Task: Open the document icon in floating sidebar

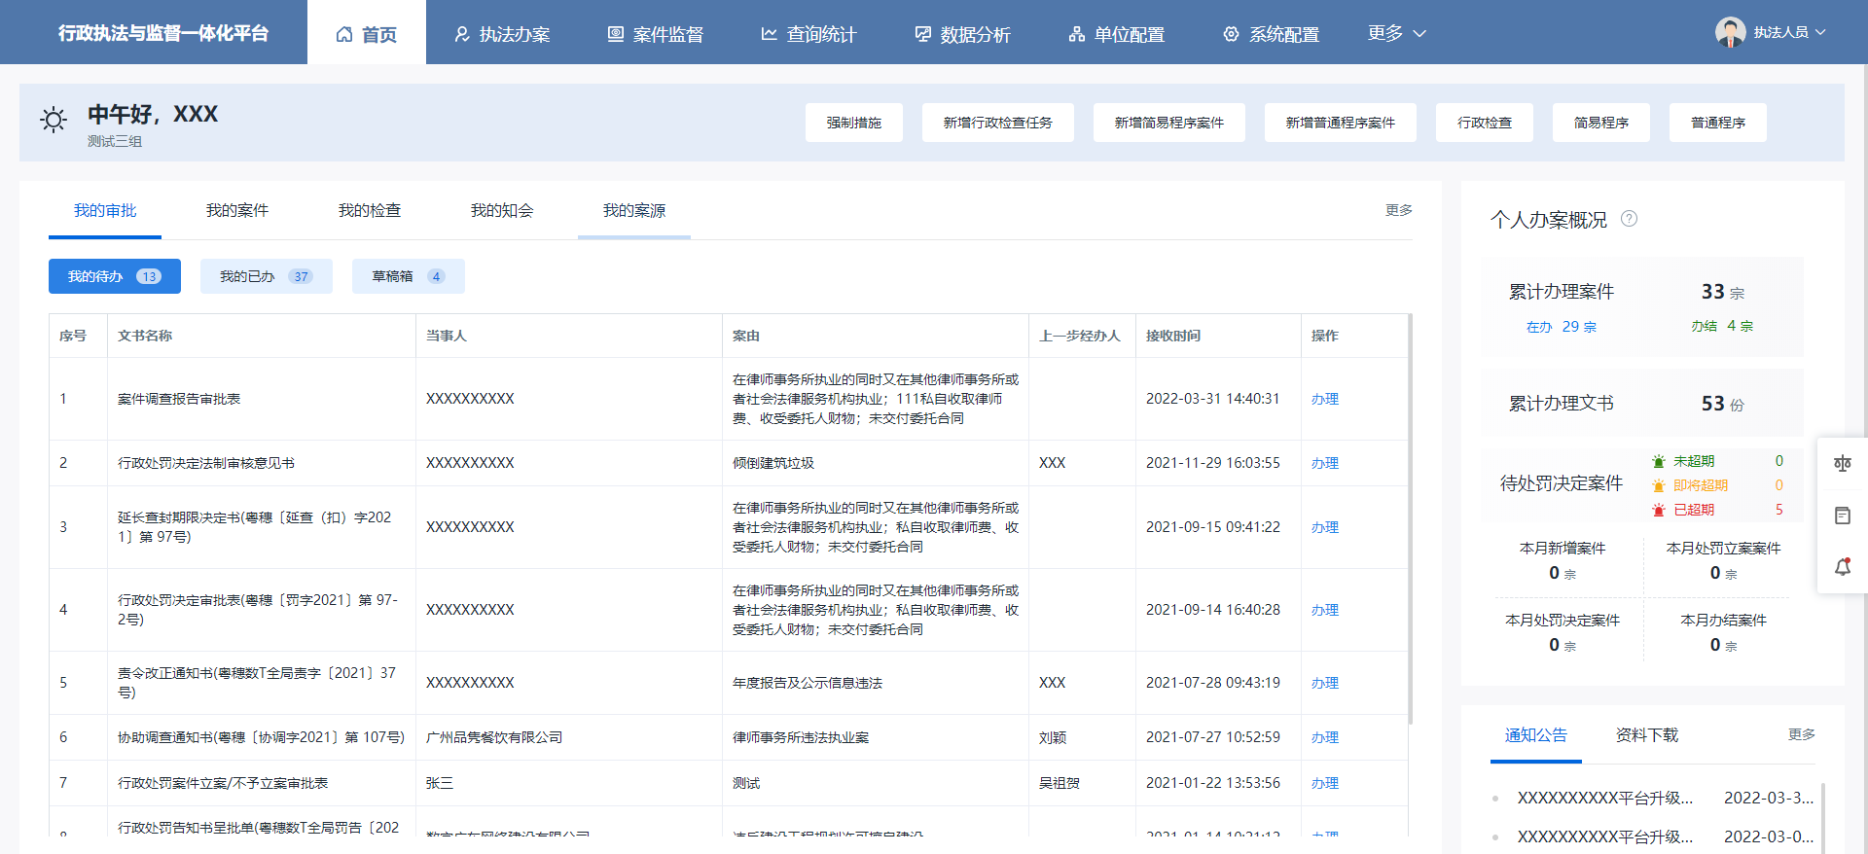Action: point(1842,516)
